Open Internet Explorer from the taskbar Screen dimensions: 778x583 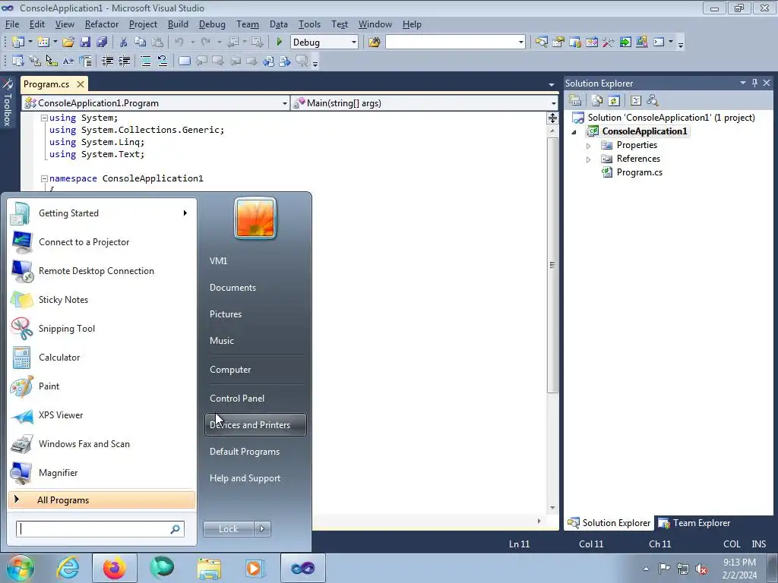(x=68, y=568)
